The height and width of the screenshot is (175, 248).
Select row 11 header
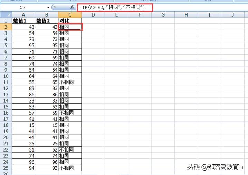point(6,82)
